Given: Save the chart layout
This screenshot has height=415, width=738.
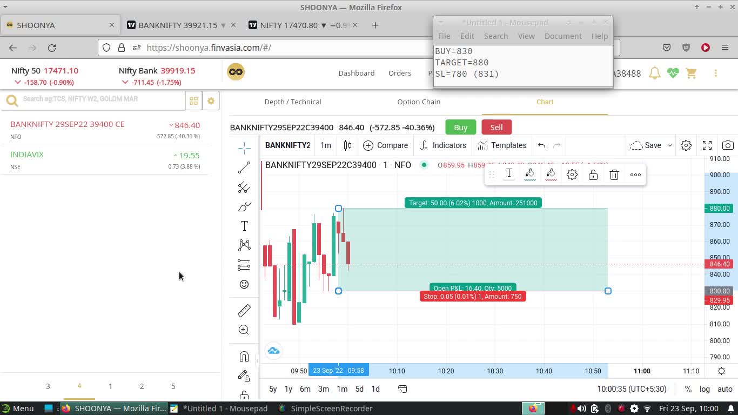Looking at the screenshot, I should coord(646,145).
